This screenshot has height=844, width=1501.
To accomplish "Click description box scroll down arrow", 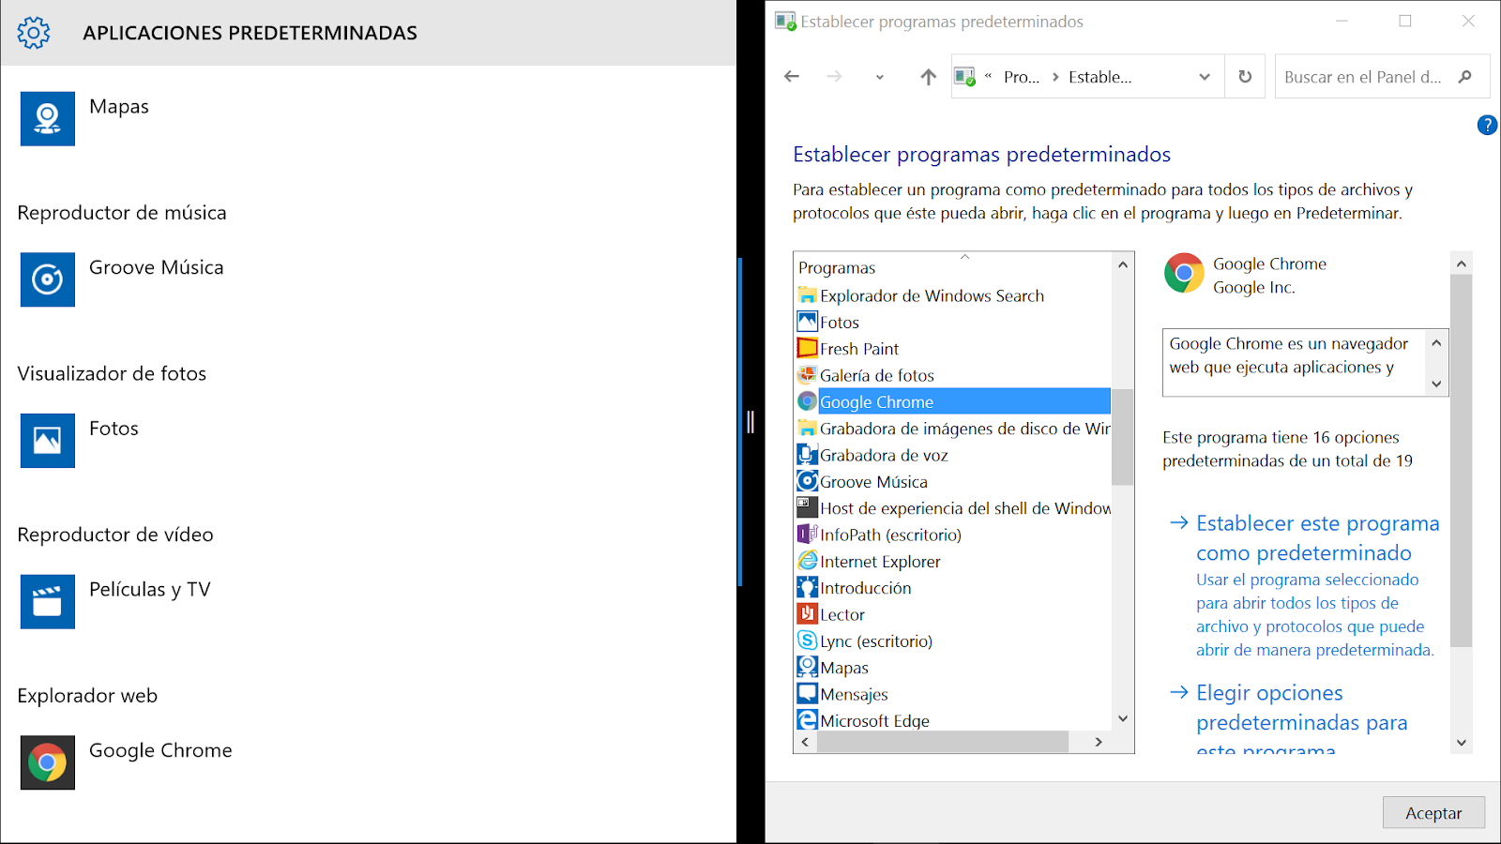I will (x=1436, y=384).
